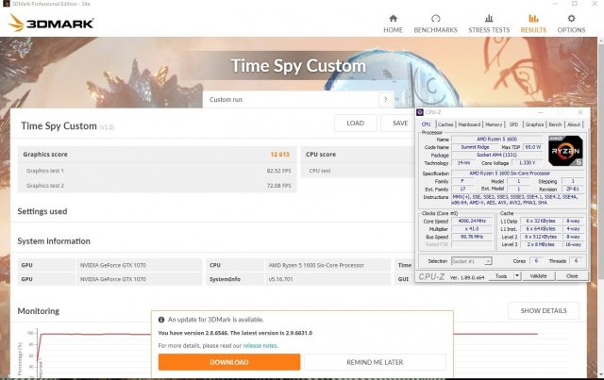
Task: Open the Mainboard tab in CPU-Z
Action: 469,124
